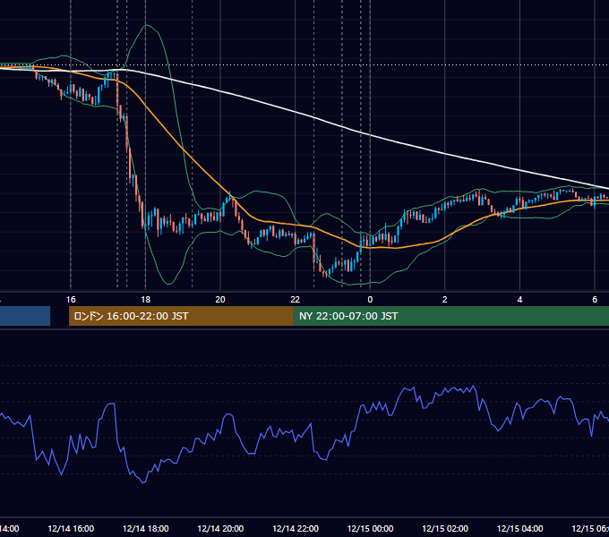Viewport: 609px width, 537px height.
Task: Click the 12/15 04:00 date label
Action: coord(520,529)
